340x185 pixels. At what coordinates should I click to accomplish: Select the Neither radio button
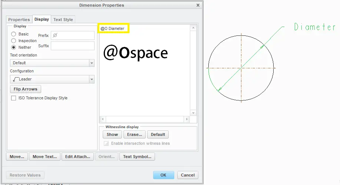[14, 47]
